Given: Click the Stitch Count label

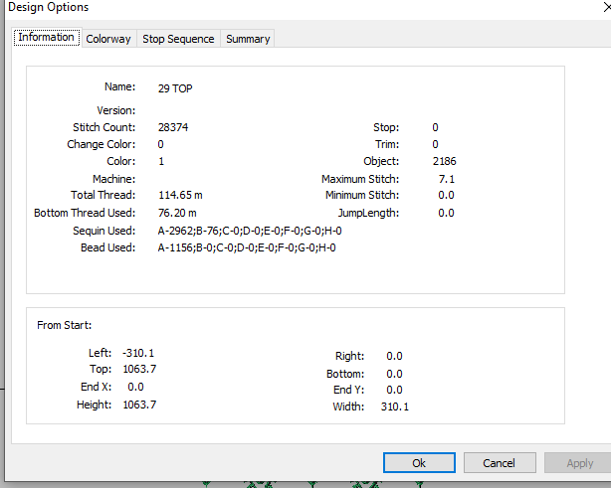Looking at the screenshot, I should tap(104, 127).
